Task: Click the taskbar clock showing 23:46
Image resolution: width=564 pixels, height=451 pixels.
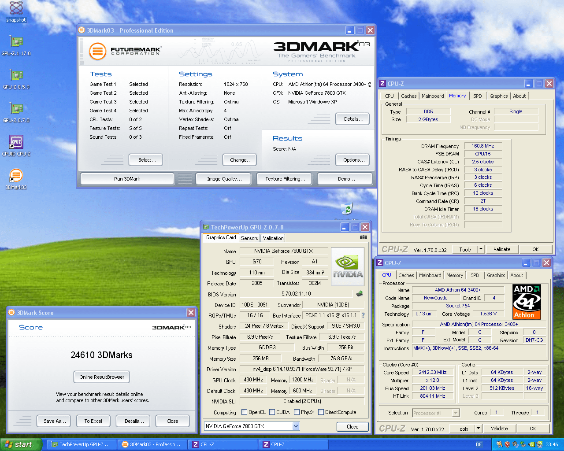Action: tap(552, 444)
